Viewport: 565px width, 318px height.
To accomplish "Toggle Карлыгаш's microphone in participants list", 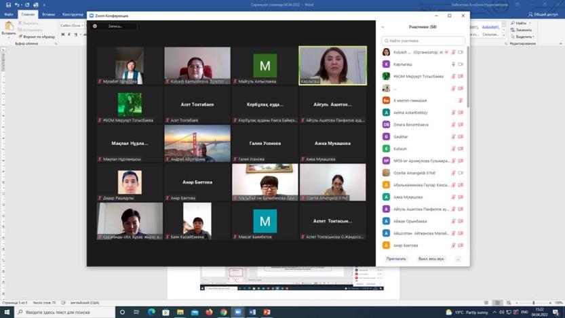I will [453, 64].
